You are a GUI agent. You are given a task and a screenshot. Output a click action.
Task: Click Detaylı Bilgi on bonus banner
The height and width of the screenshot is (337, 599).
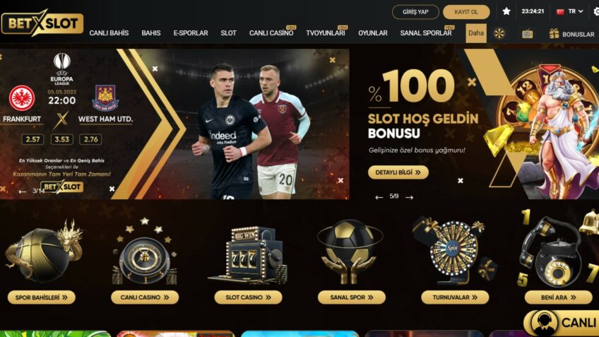pyautogui.click(x=398, y=172)
